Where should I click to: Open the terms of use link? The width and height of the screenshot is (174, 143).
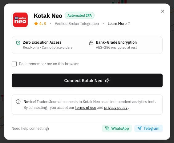coord(86,108)
